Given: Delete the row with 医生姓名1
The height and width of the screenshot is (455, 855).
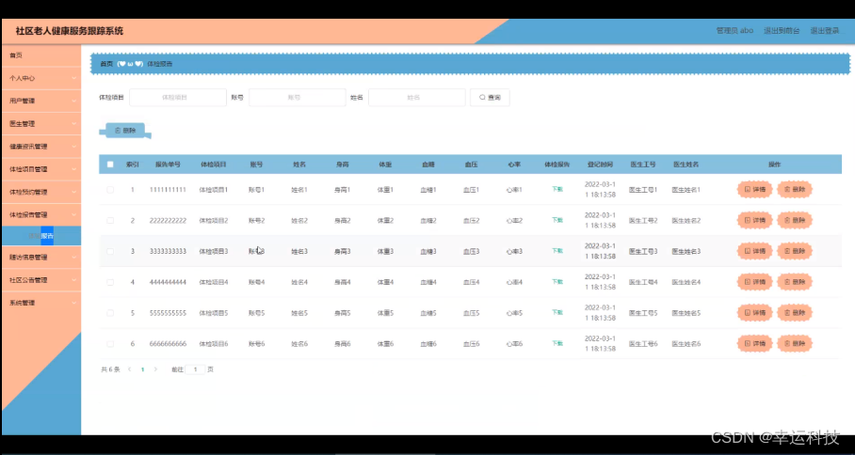Looking at the screenshot, I should pos(795,189).
